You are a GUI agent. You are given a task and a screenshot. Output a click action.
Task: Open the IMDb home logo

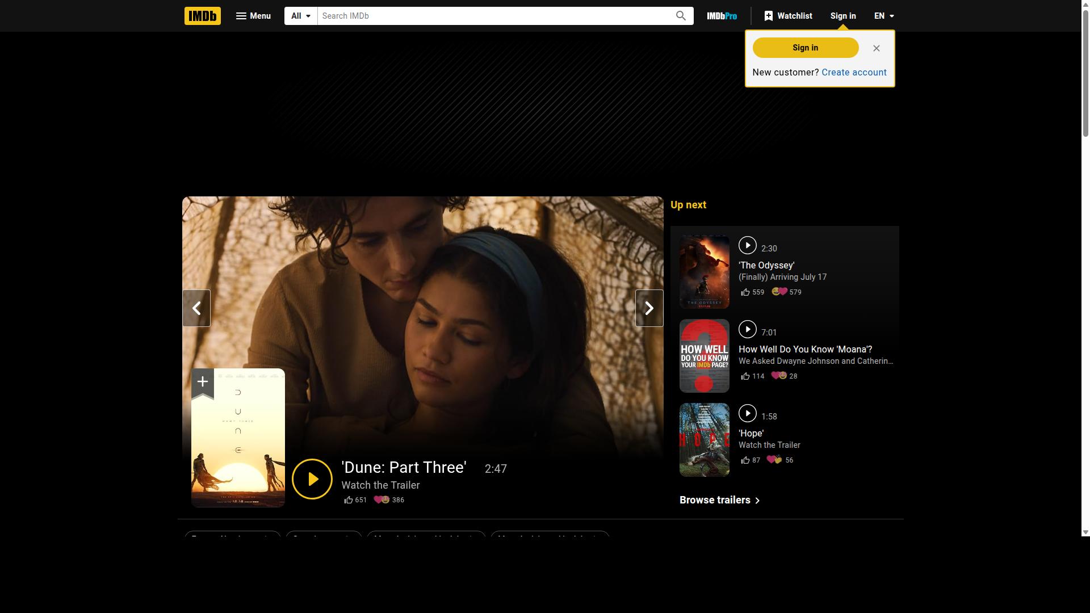click(x=202, y=16)
